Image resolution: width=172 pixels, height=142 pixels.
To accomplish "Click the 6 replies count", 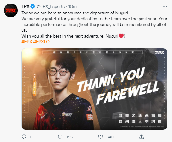I will (x=31, y=137).
